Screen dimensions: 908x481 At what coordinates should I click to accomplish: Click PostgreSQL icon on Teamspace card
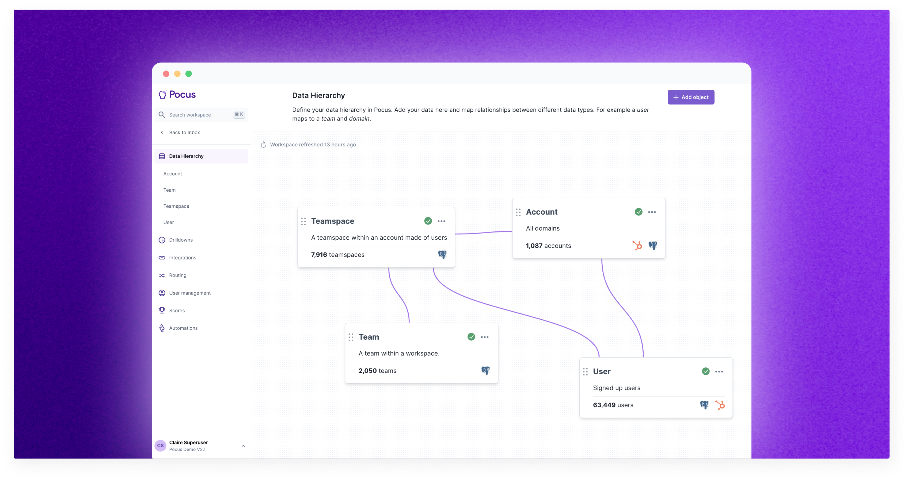pos(442,254)
